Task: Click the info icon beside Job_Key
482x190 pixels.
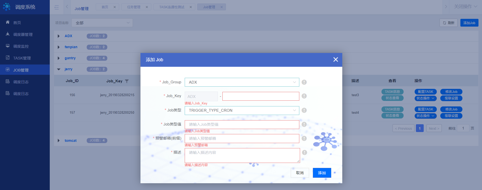Action: coord(304,96)
